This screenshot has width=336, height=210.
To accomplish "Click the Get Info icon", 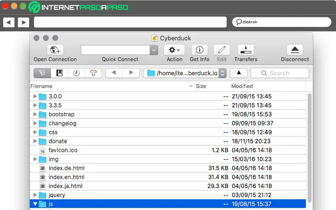I will [199, 50].
